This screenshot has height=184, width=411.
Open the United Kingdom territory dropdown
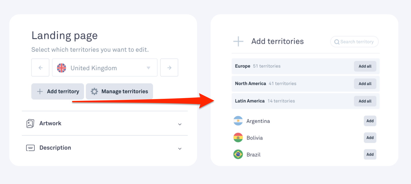(x=105, y=68)
